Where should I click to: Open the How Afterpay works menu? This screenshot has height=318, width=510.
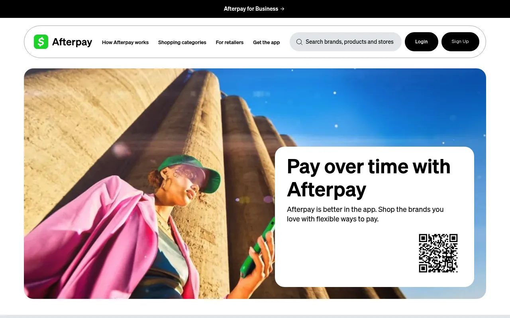click(125, 42)
